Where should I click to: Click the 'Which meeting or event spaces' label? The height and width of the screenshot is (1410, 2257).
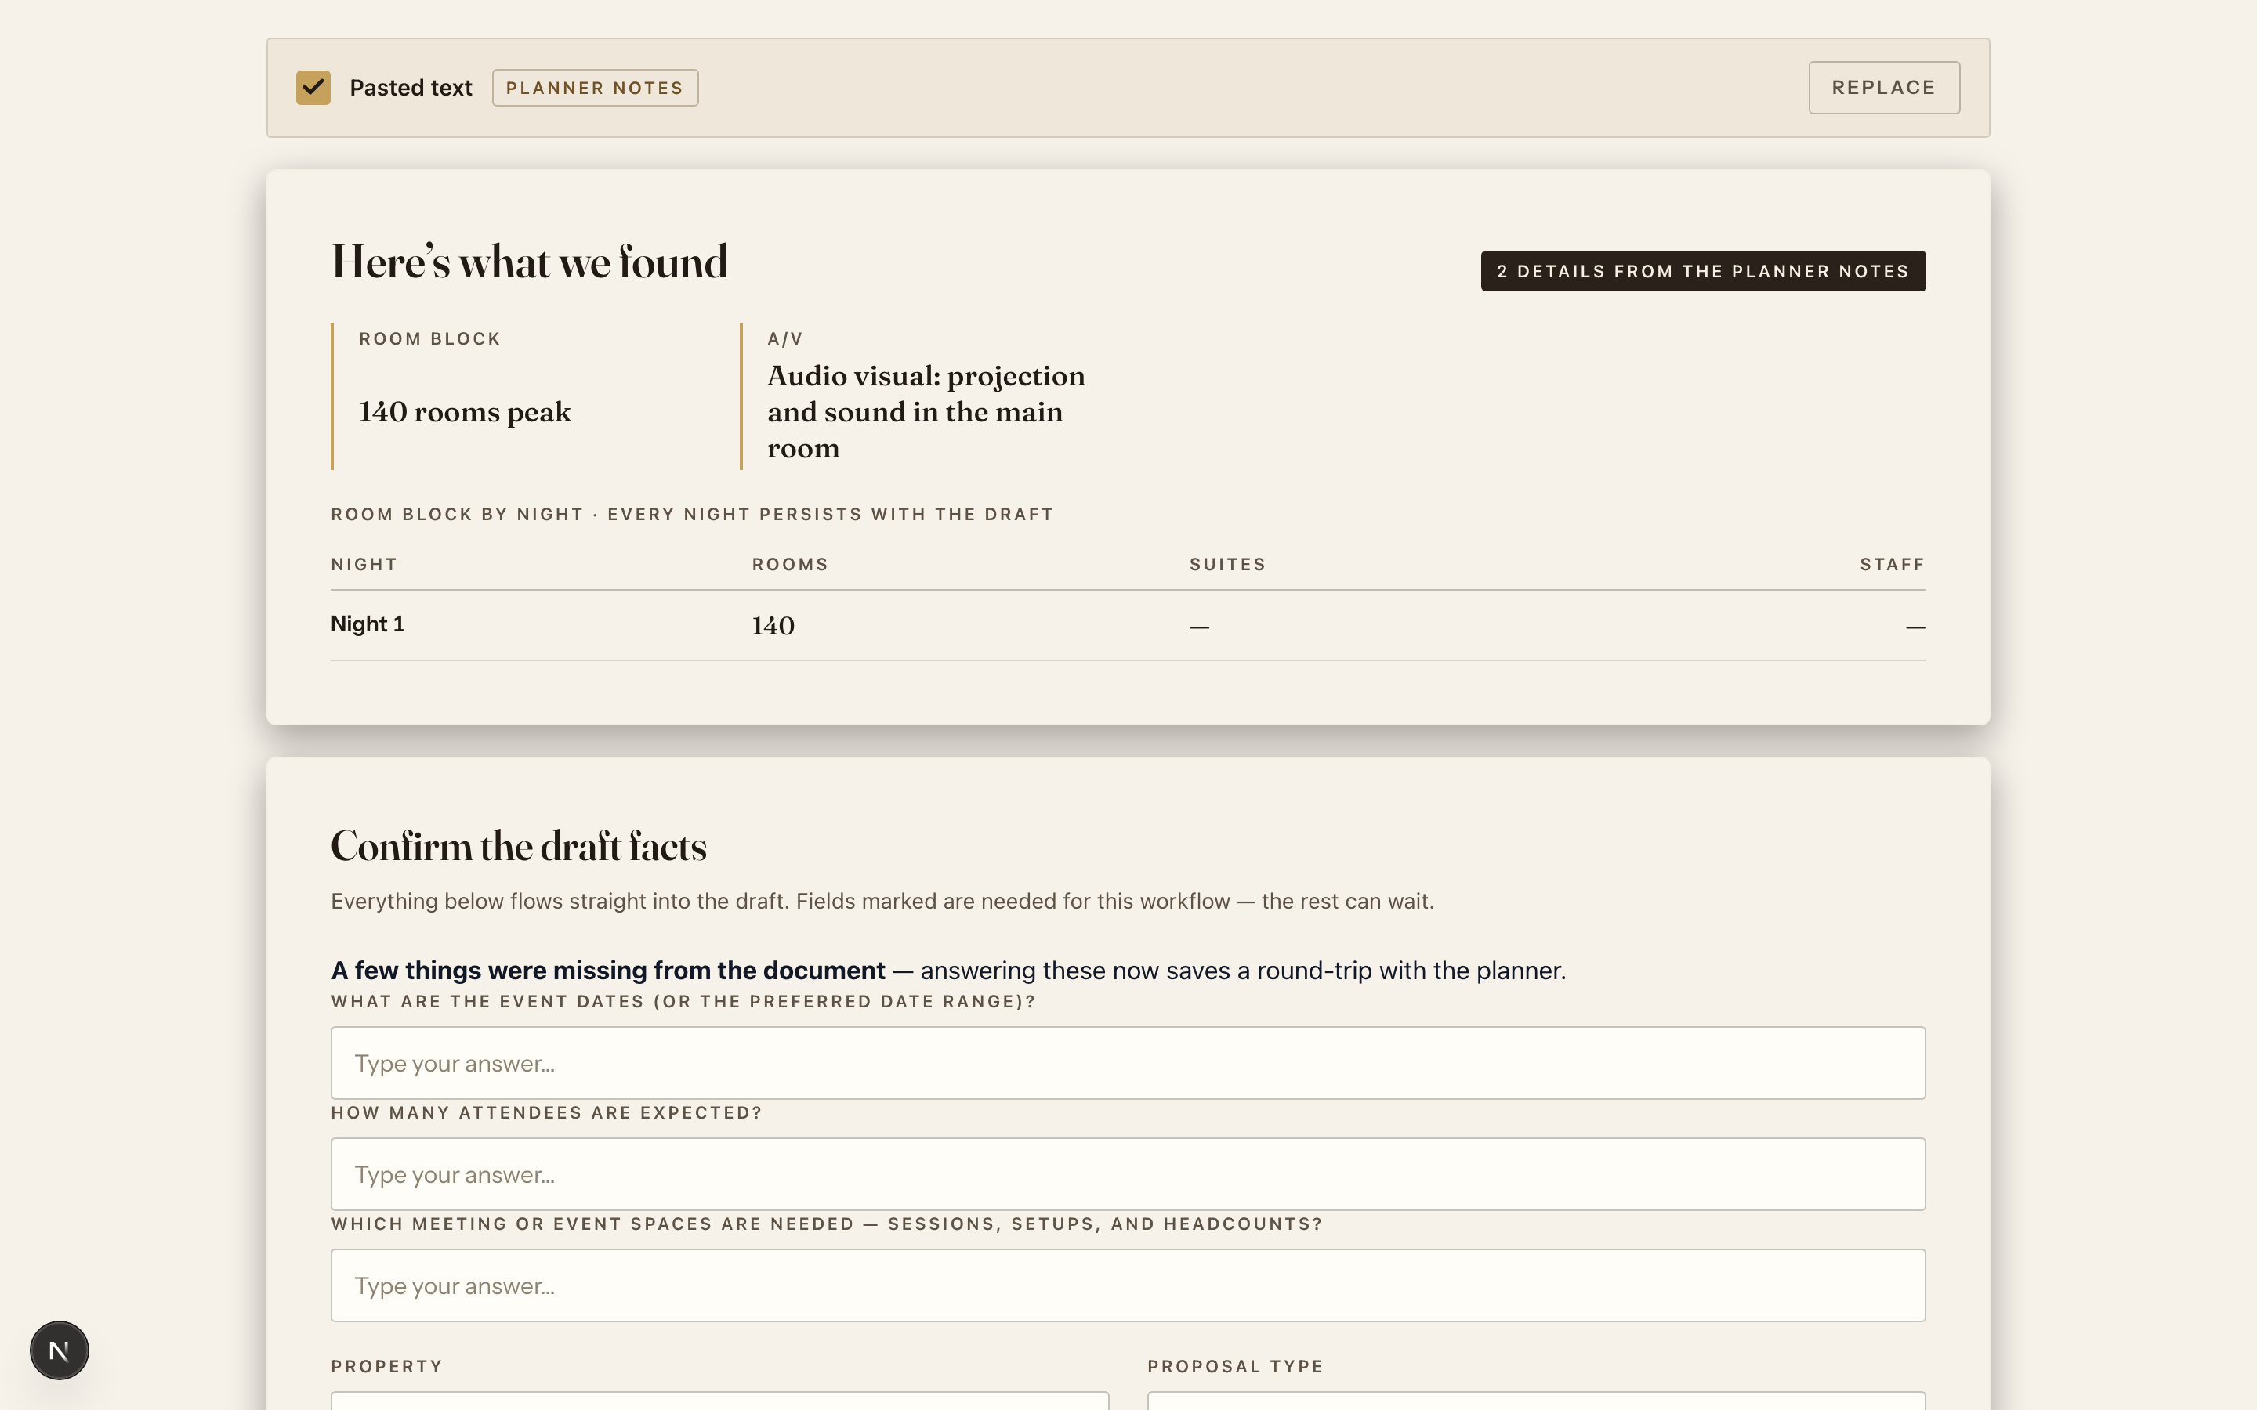point(828,1224)
